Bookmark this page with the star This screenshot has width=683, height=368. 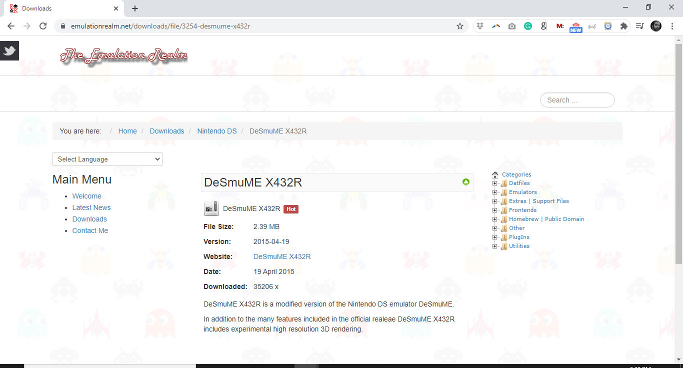point(460,26)
